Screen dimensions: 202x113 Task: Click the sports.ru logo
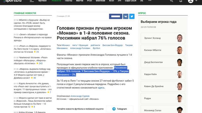click(x=13, y=1)
